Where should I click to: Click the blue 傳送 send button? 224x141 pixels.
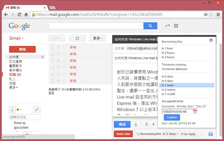122,124
